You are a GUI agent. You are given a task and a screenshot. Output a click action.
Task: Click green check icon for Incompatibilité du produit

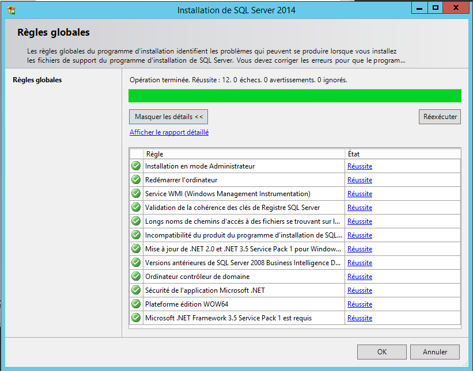click(136, 235)
